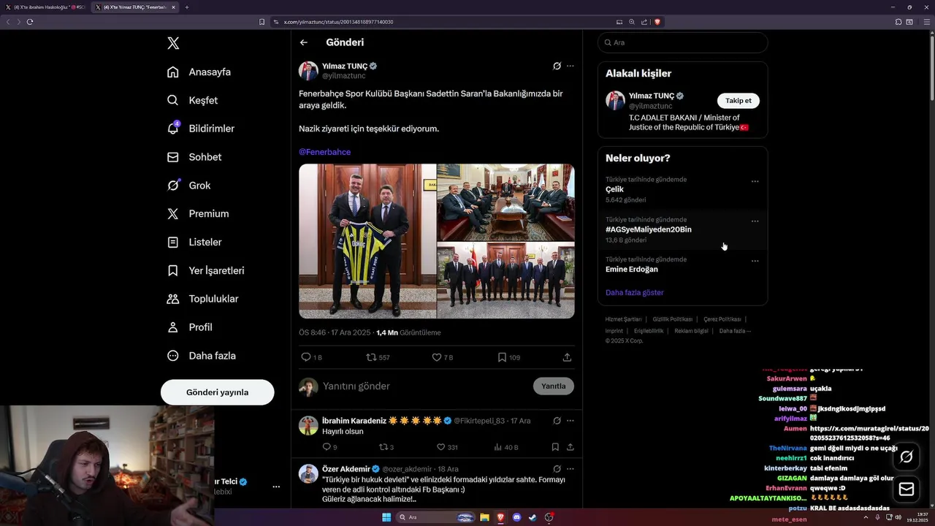View stats 40 B on İbrahim's reply

point(506,447)
